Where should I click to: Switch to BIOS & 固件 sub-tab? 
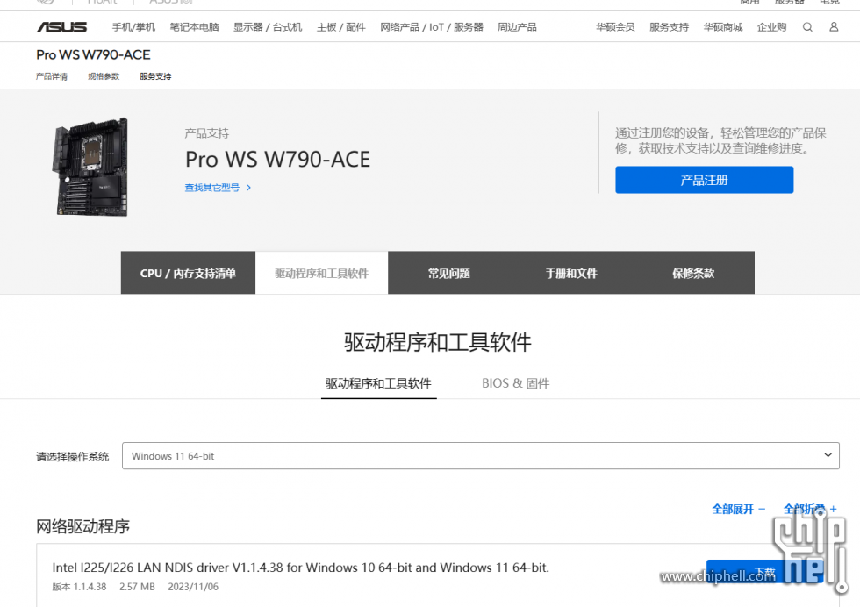516,383
